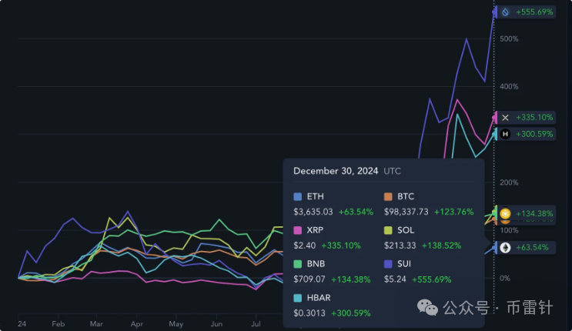This screenshot has height=331, width=572.
Task: Select the Jun label on the time axis
Action: 216,324
